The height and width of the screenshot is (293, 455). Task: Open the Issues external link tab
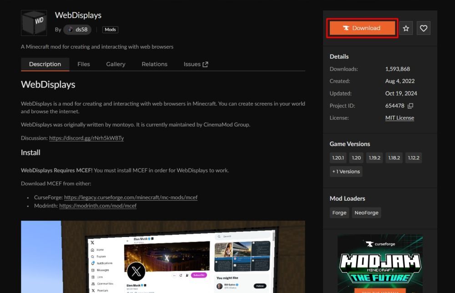coord(196,64)
